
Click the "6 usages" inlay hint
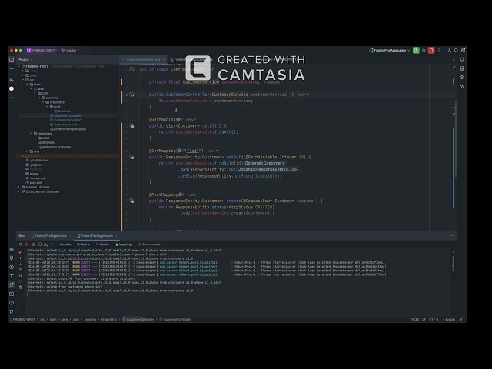point(271,82)
